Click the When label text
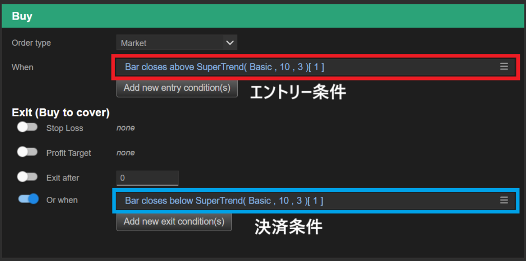The image size is (526, 261). click(x=23, y=67)
